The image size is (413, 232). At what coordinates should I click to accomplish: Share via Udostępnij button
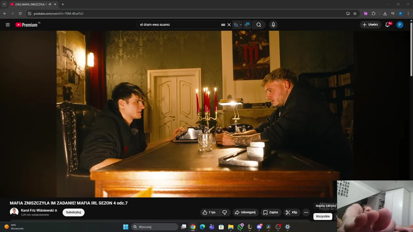tap(245, 212)
